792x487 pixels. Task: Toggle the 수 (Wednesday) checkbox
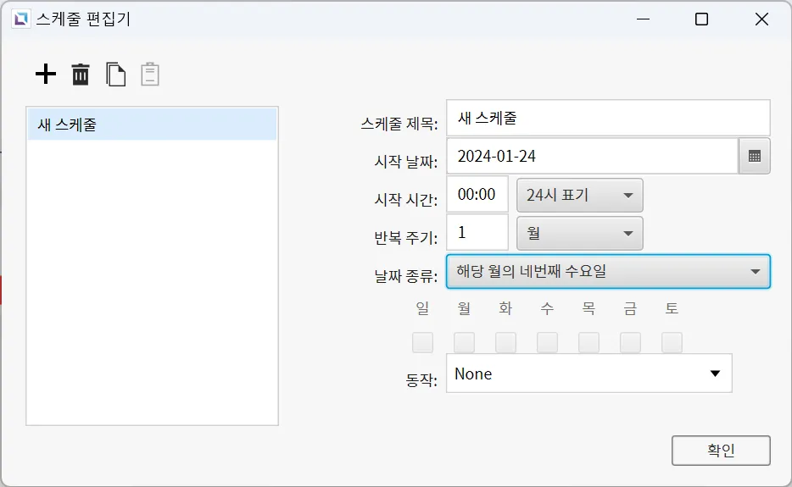(x=547, y=342)
